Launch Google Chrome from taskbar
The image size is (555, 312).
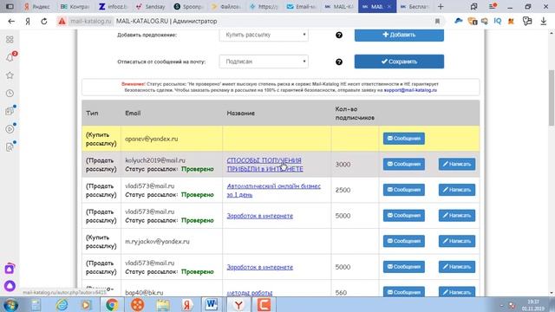112,304
